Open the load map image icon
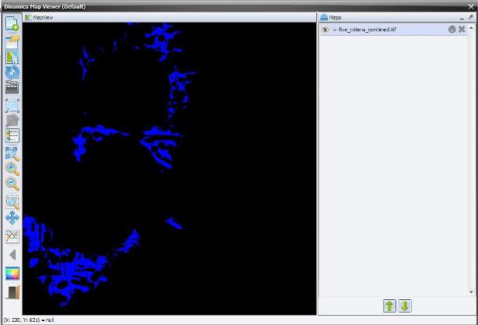Viewport: 478px width, 325px height. [12, 42]
